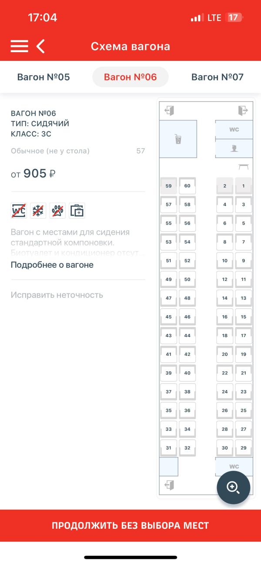Select seat 60
This screenshot has height=564, width=261.
[x=187, y=186]
